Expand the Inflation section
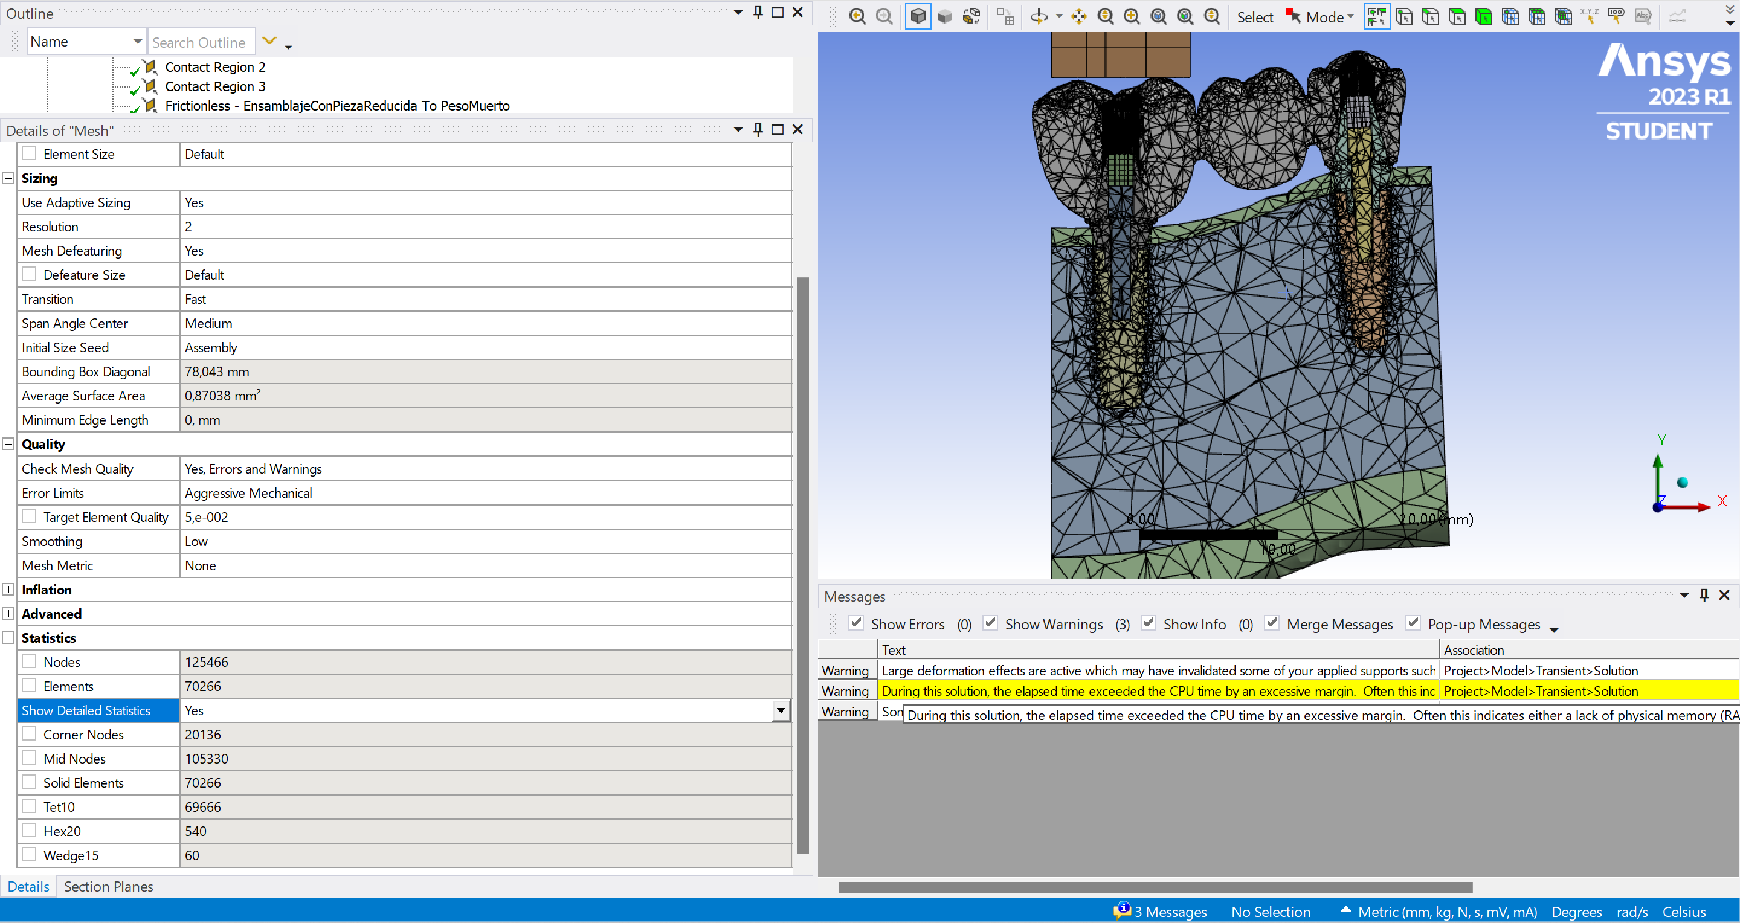This screenshot has height=923, width=1740. pyautogui.click(x=8, y=590)
